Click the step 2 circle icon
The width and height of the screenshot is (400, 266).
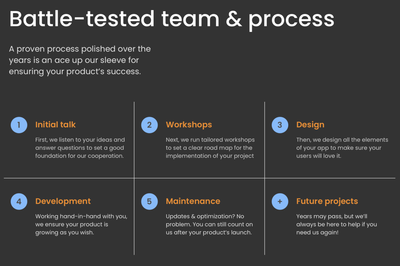coord(149,125)
